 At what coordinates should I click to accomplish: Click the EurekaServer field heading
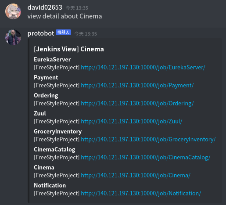pos(52,59)
